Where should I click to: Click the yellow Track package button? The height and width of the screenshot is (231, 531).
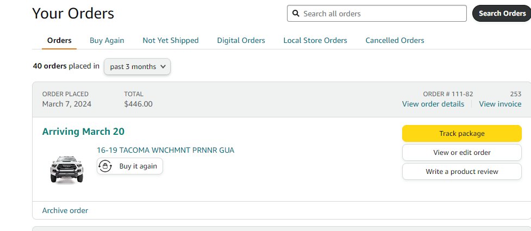click(461, 134)
